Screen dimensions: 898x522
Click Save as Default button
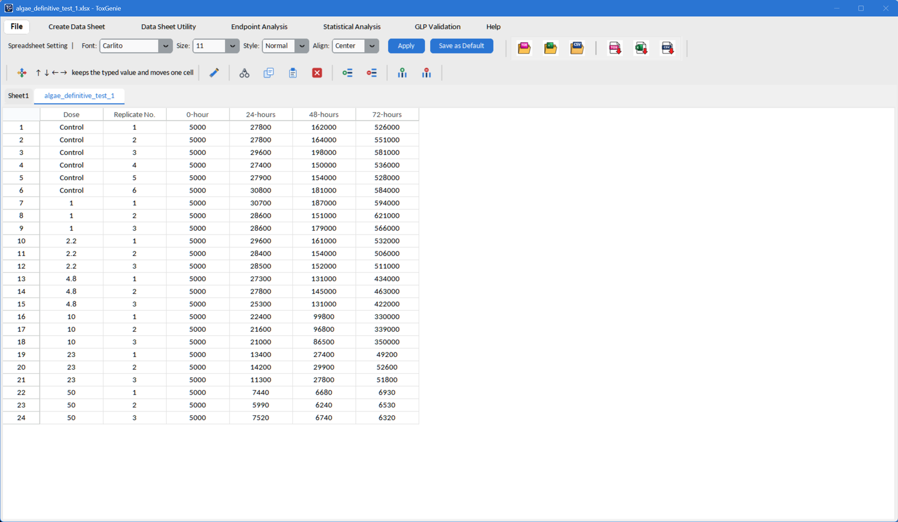click(x=461, y=46)
